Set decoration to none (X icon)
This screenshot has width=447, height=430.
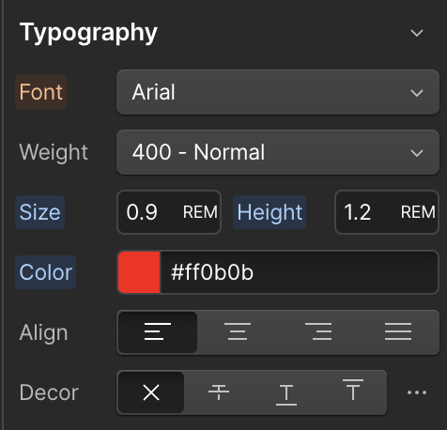151,392
